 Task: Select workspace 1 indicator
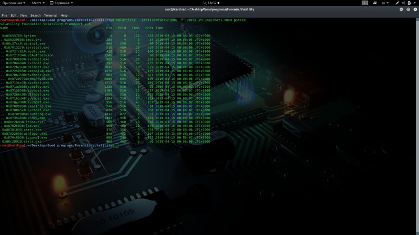365,3
